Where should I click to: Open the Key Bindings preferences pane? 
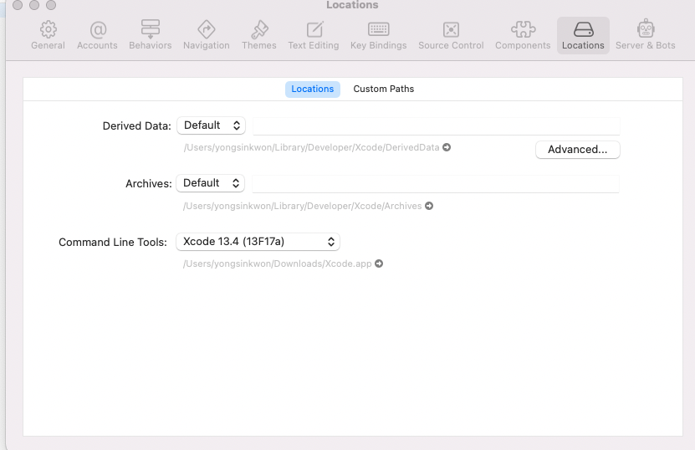(378, 35)
